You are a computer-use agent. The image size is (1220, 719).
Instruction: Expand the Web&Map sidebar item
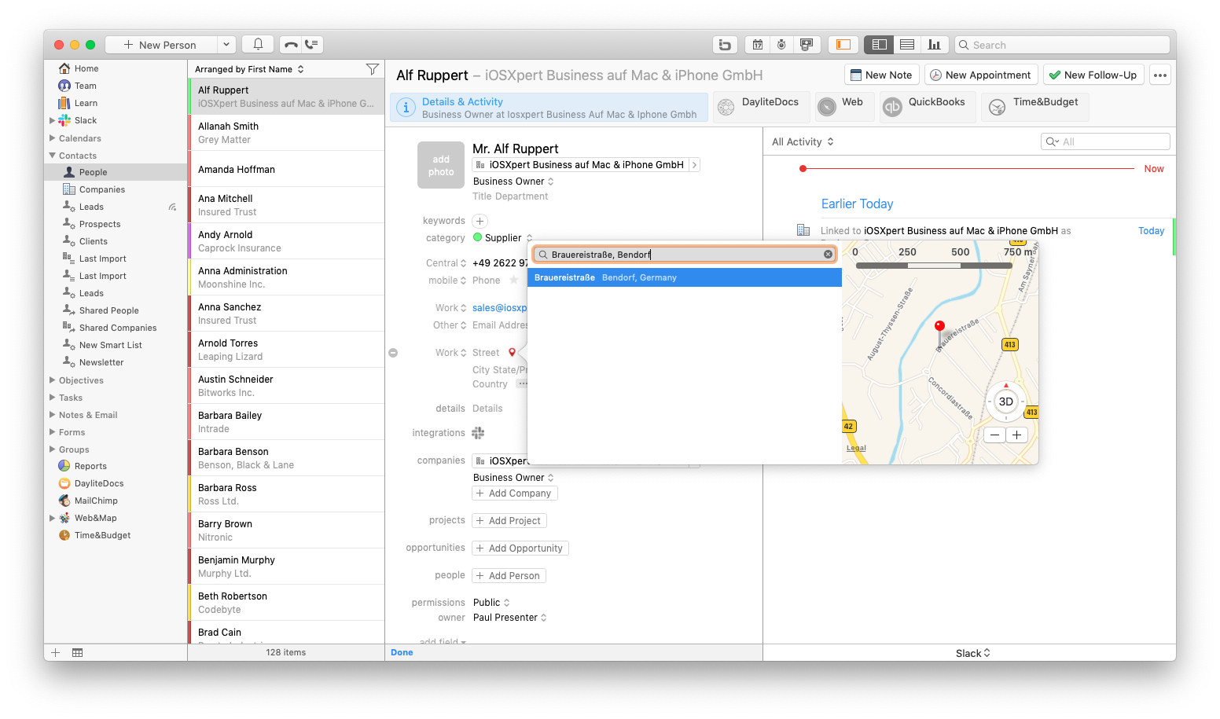53,518
